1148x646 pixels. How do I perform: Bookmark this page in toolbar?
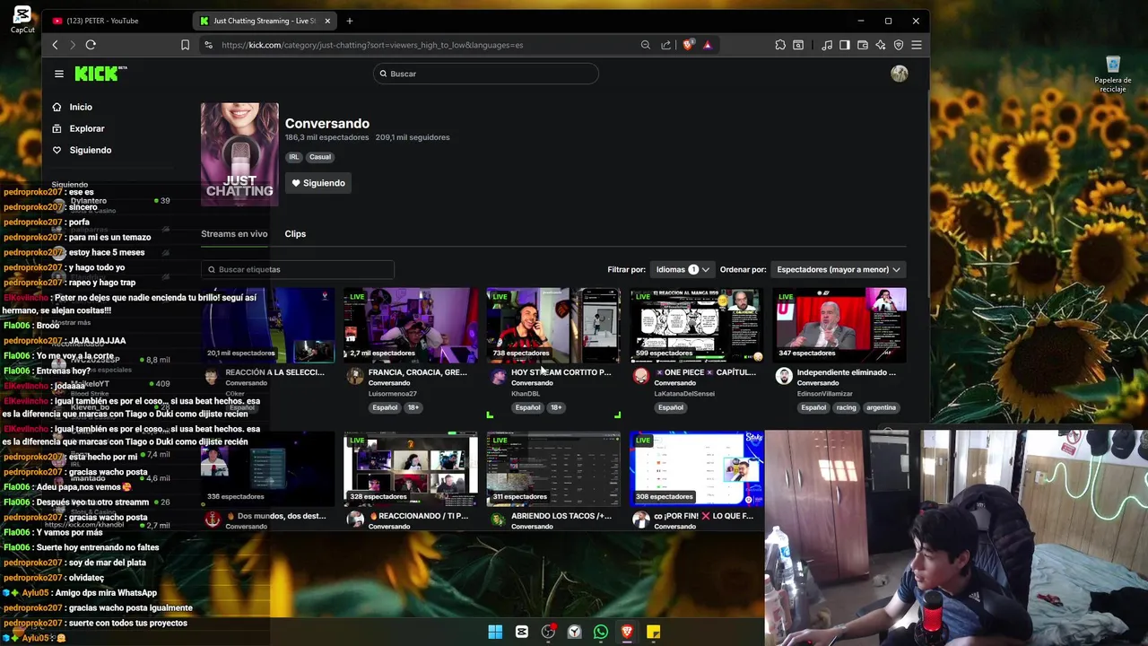click(x=186, y=45)
